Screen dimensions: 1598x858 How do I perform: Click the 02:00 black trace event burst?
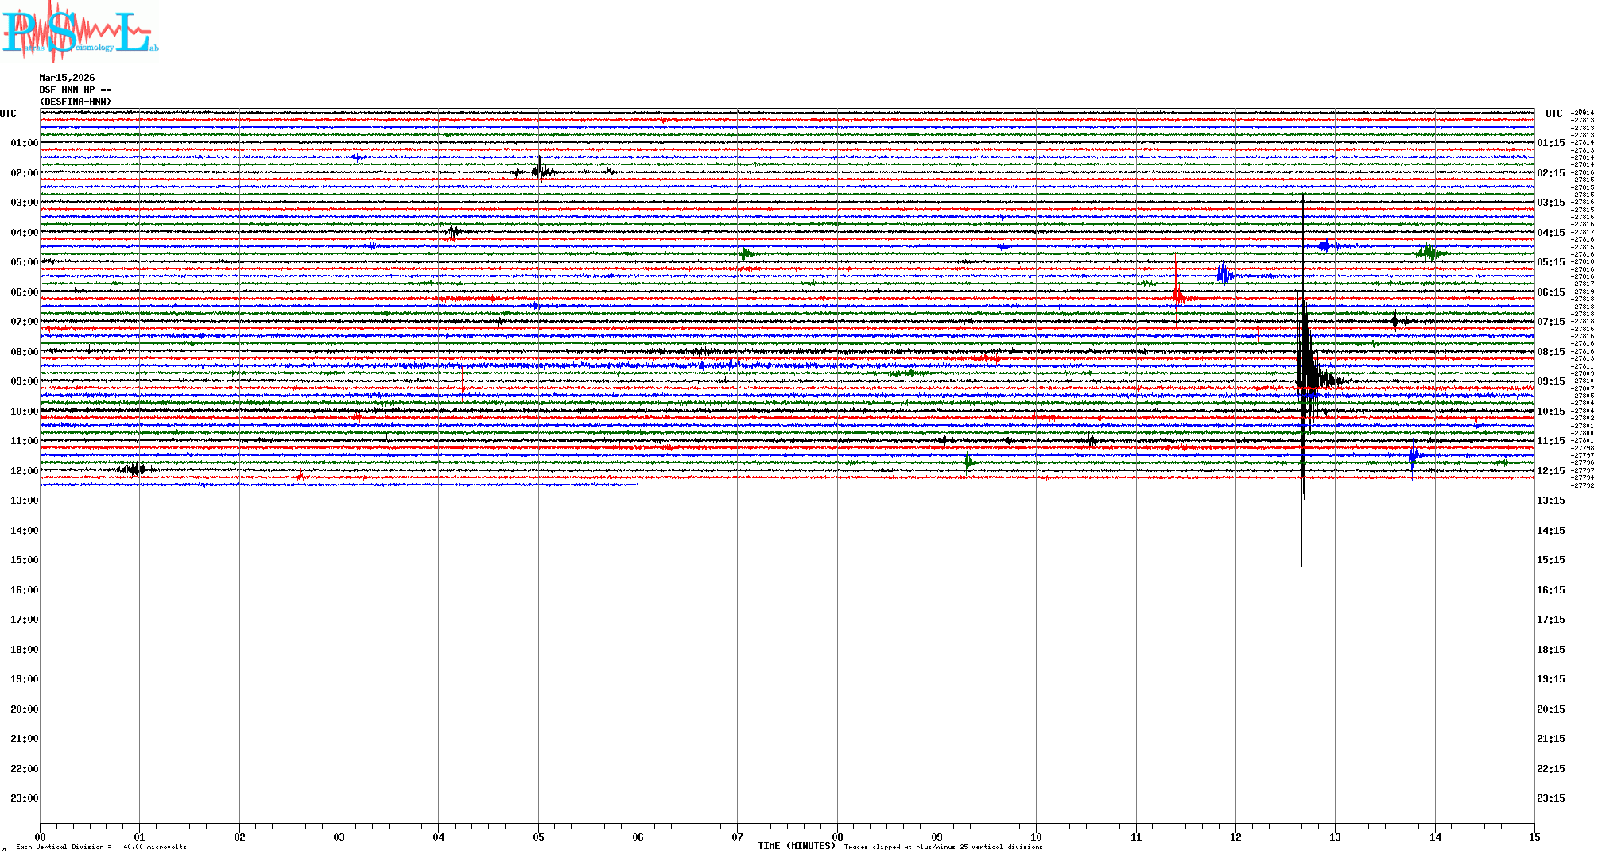[x=541, y=169]
